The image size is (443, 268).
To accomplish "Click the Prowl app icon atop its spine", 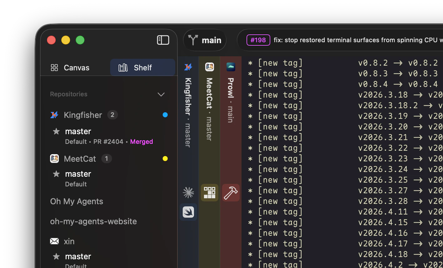I will tap(231, 67).
